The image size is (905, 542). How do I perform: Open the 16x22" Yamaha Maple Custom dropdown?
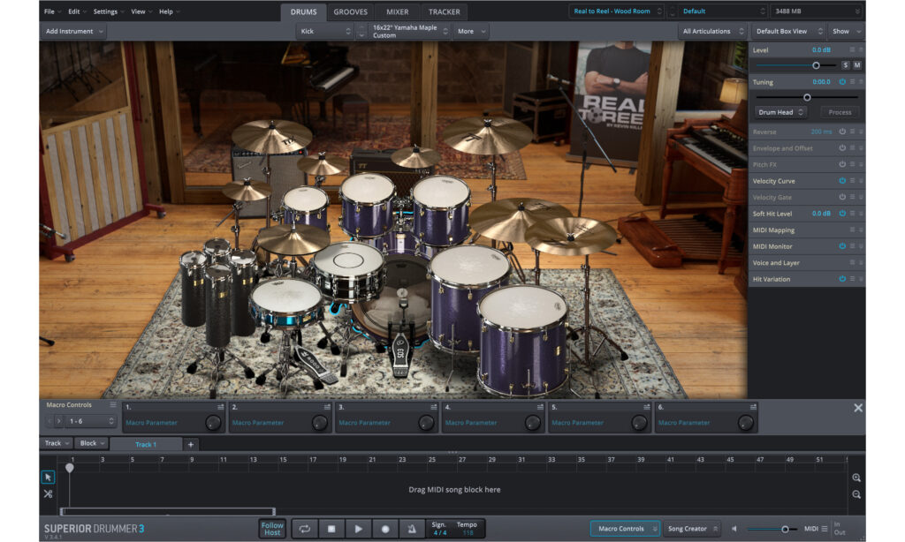(x=408, y=31)
